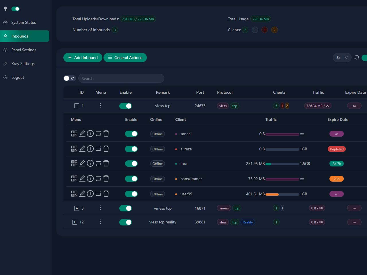Disable the vless tcp reality inbound

pyautogui.click(x=126, y=222)
